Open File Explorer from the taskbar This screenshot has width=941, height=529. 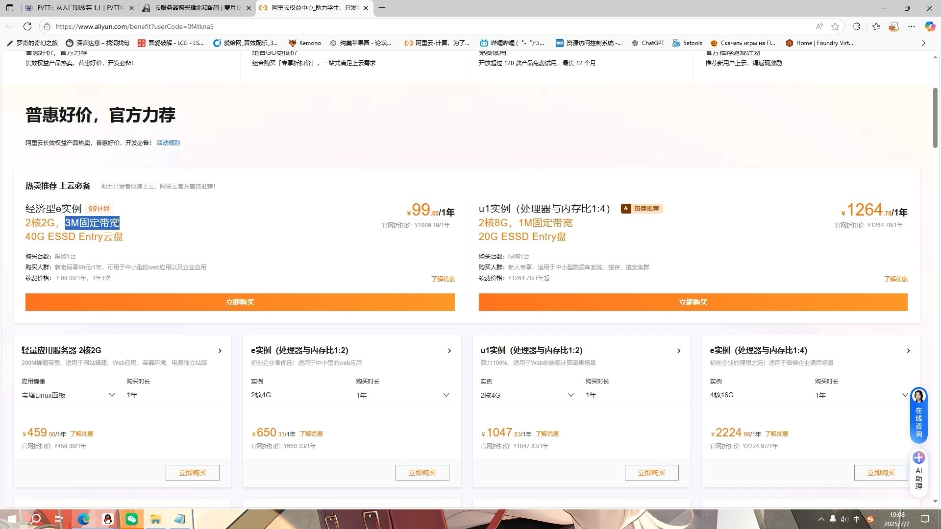(155, 519)
